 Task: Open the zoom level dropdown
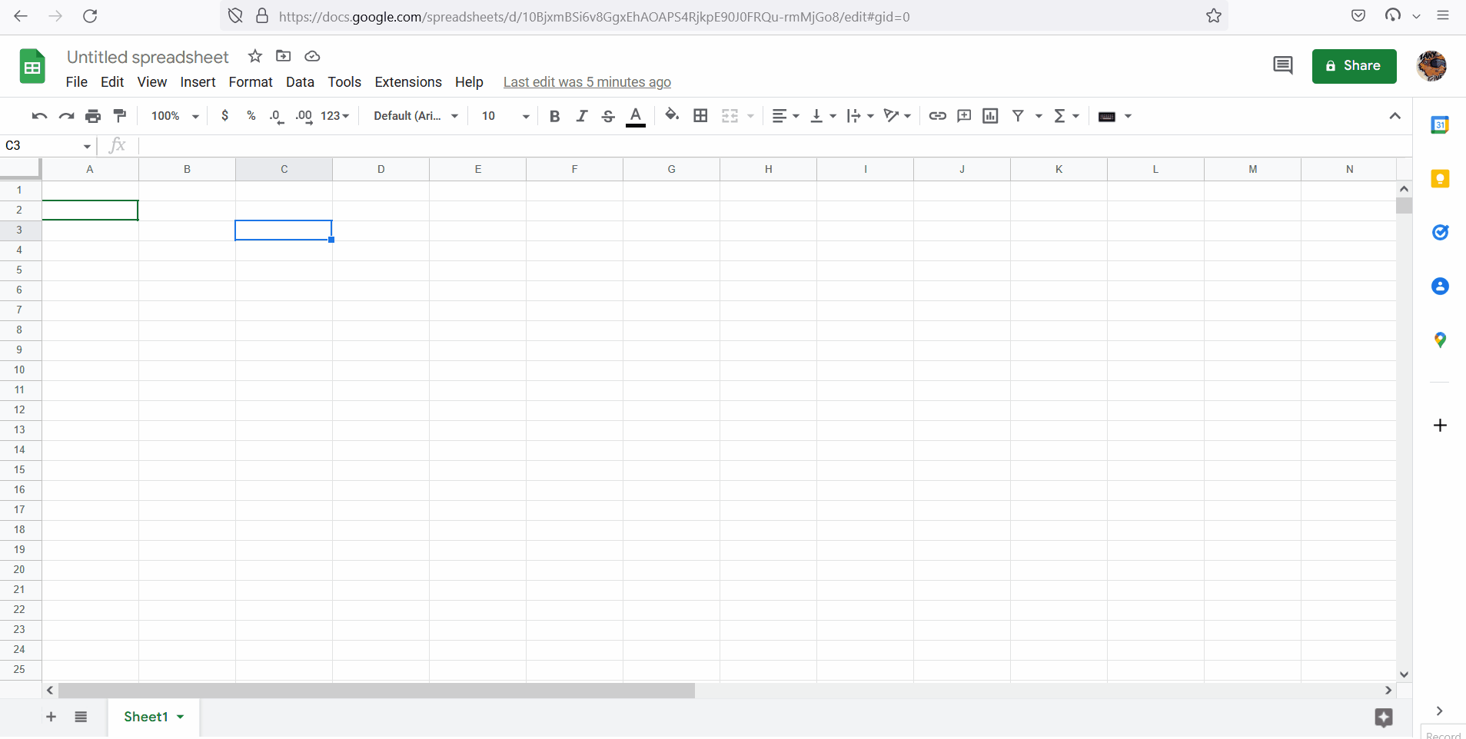pyautogui.click(x=173, y=115)
